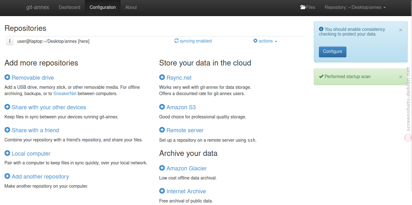The width and height of the screenshot is (412, 205).
Task: Click repository name user@laptop:~/Desktop/annex [here]
Action: click(53, 41)
